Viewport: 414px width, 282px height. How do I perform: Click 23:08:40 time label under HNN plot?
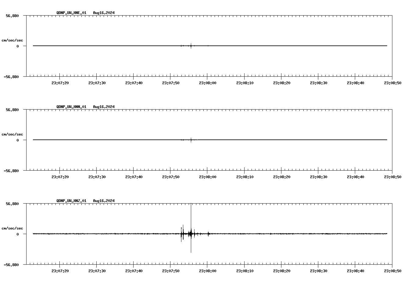pyautogui.click(x=355, y=177)
